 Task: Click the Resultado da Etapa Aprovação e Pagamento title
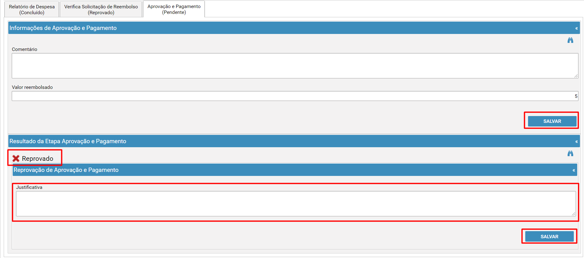(x=68, y=141)
